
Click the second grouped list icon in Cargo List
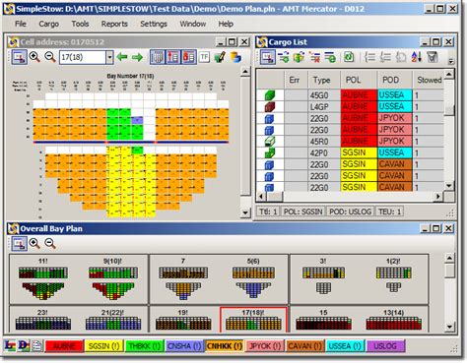tap(385, 57)
